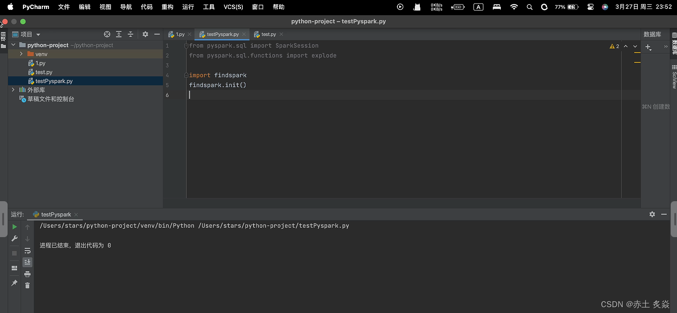Clear the run console with trash icon
This screenshot has width=677, height=313.
[x=27, y=285]
